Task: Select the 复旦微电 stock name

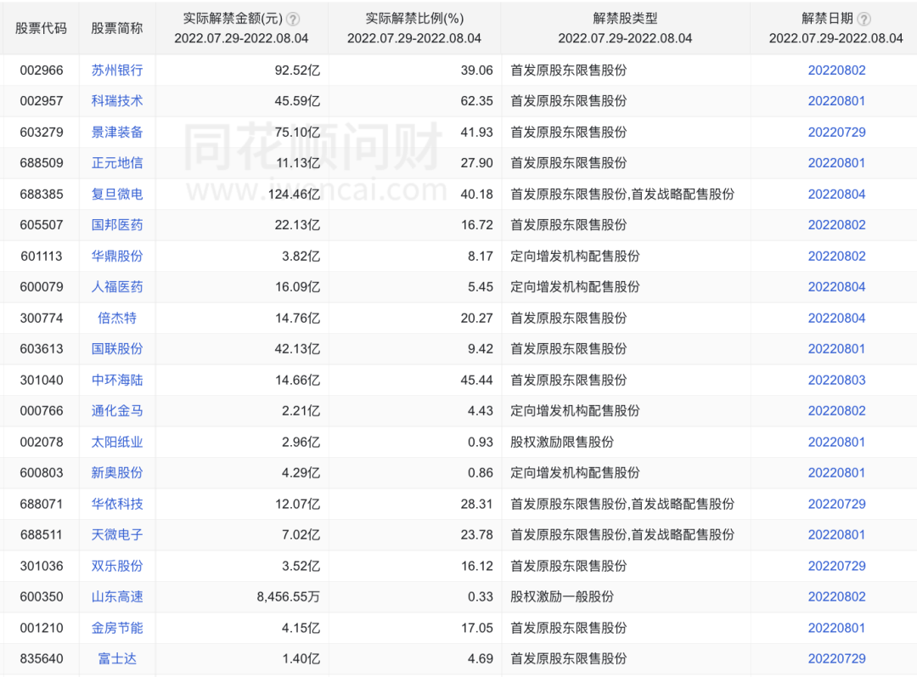Action: (117, 195)
